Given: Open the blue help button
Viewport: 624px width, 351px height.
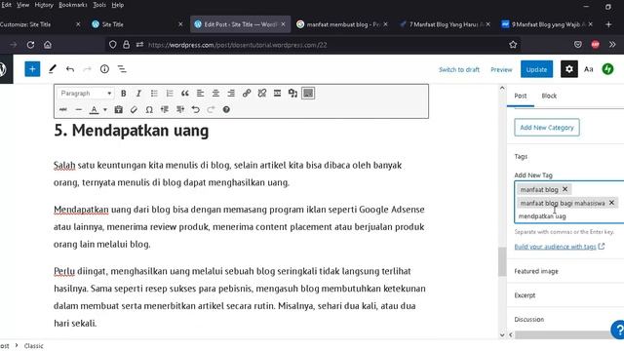Looking at the screenshot, I should click(618, 330).
